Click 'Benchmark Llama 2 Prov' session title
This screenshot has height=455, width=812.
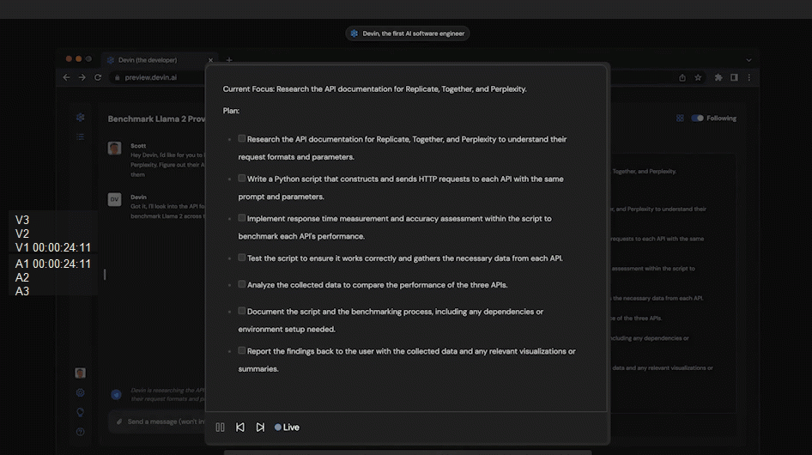point(156,118)
